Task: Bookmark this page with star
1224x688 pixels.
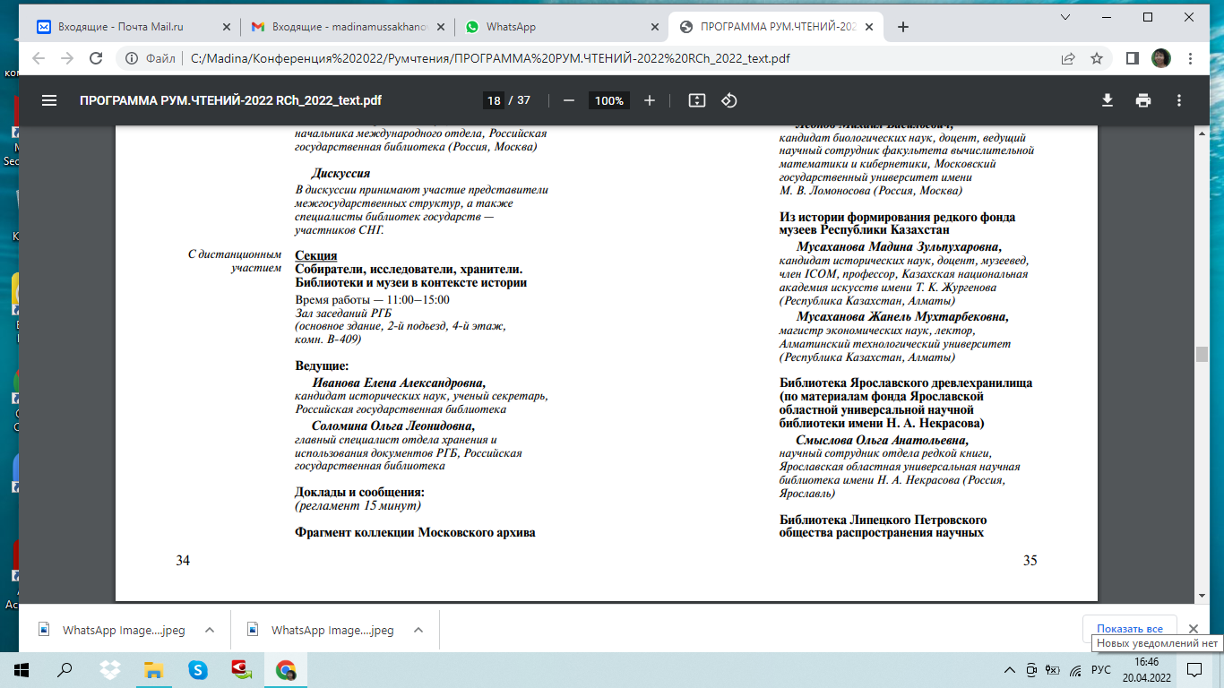Action: pyautogui.click(x=1096, y=58)
